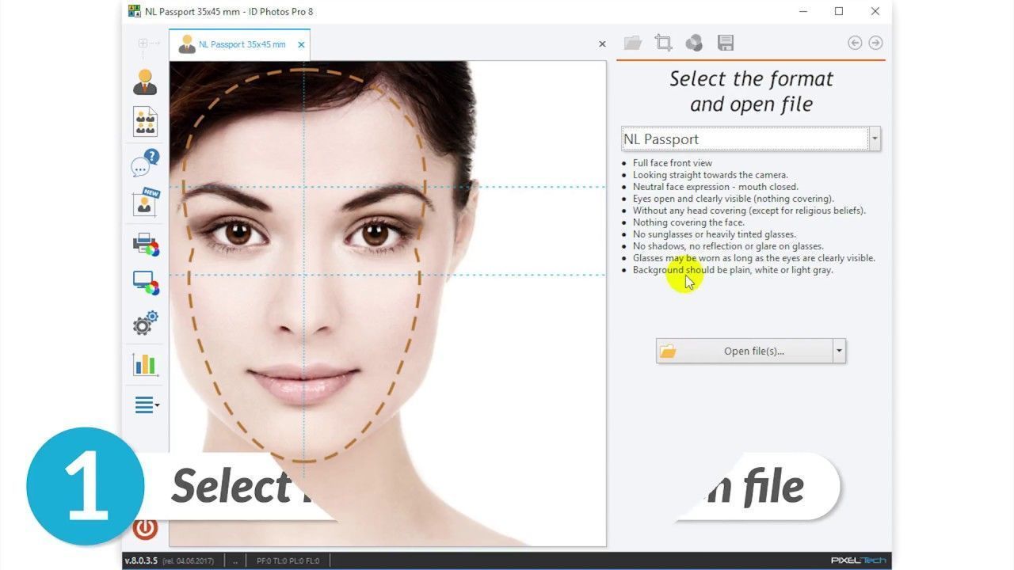Open the gears settings icon
1014x570 pixels.
(x=145, y=323)
